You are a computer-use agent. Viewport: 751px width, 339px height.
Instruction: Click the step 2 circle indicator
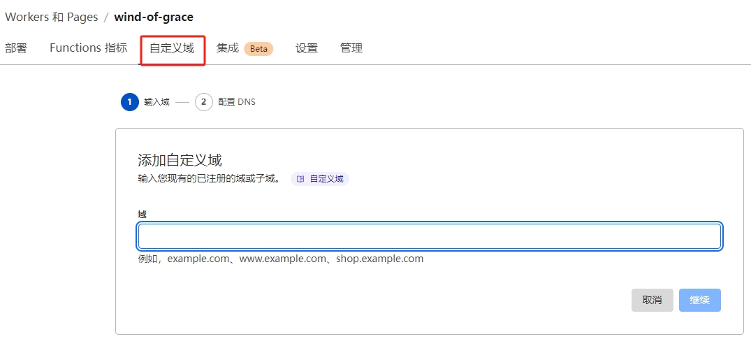tap(203, 102)
